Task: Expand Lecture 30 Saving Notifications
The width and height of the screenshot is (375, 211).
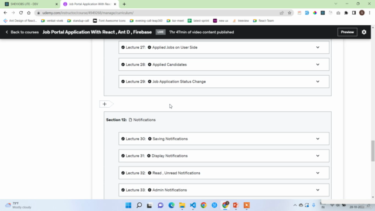Action: (x=318, y=139)
